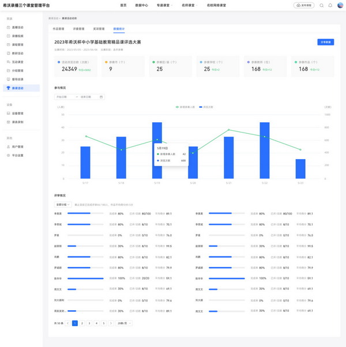The width and height of the screenshot is (346, 347).
Task: Switch to the 评委管理 tab
Action: [x=78, y=28]
